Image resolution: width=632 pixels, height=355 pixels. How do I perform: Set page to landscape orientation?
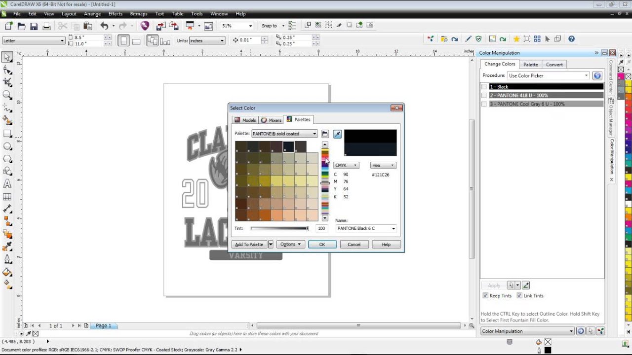(136, 40)
